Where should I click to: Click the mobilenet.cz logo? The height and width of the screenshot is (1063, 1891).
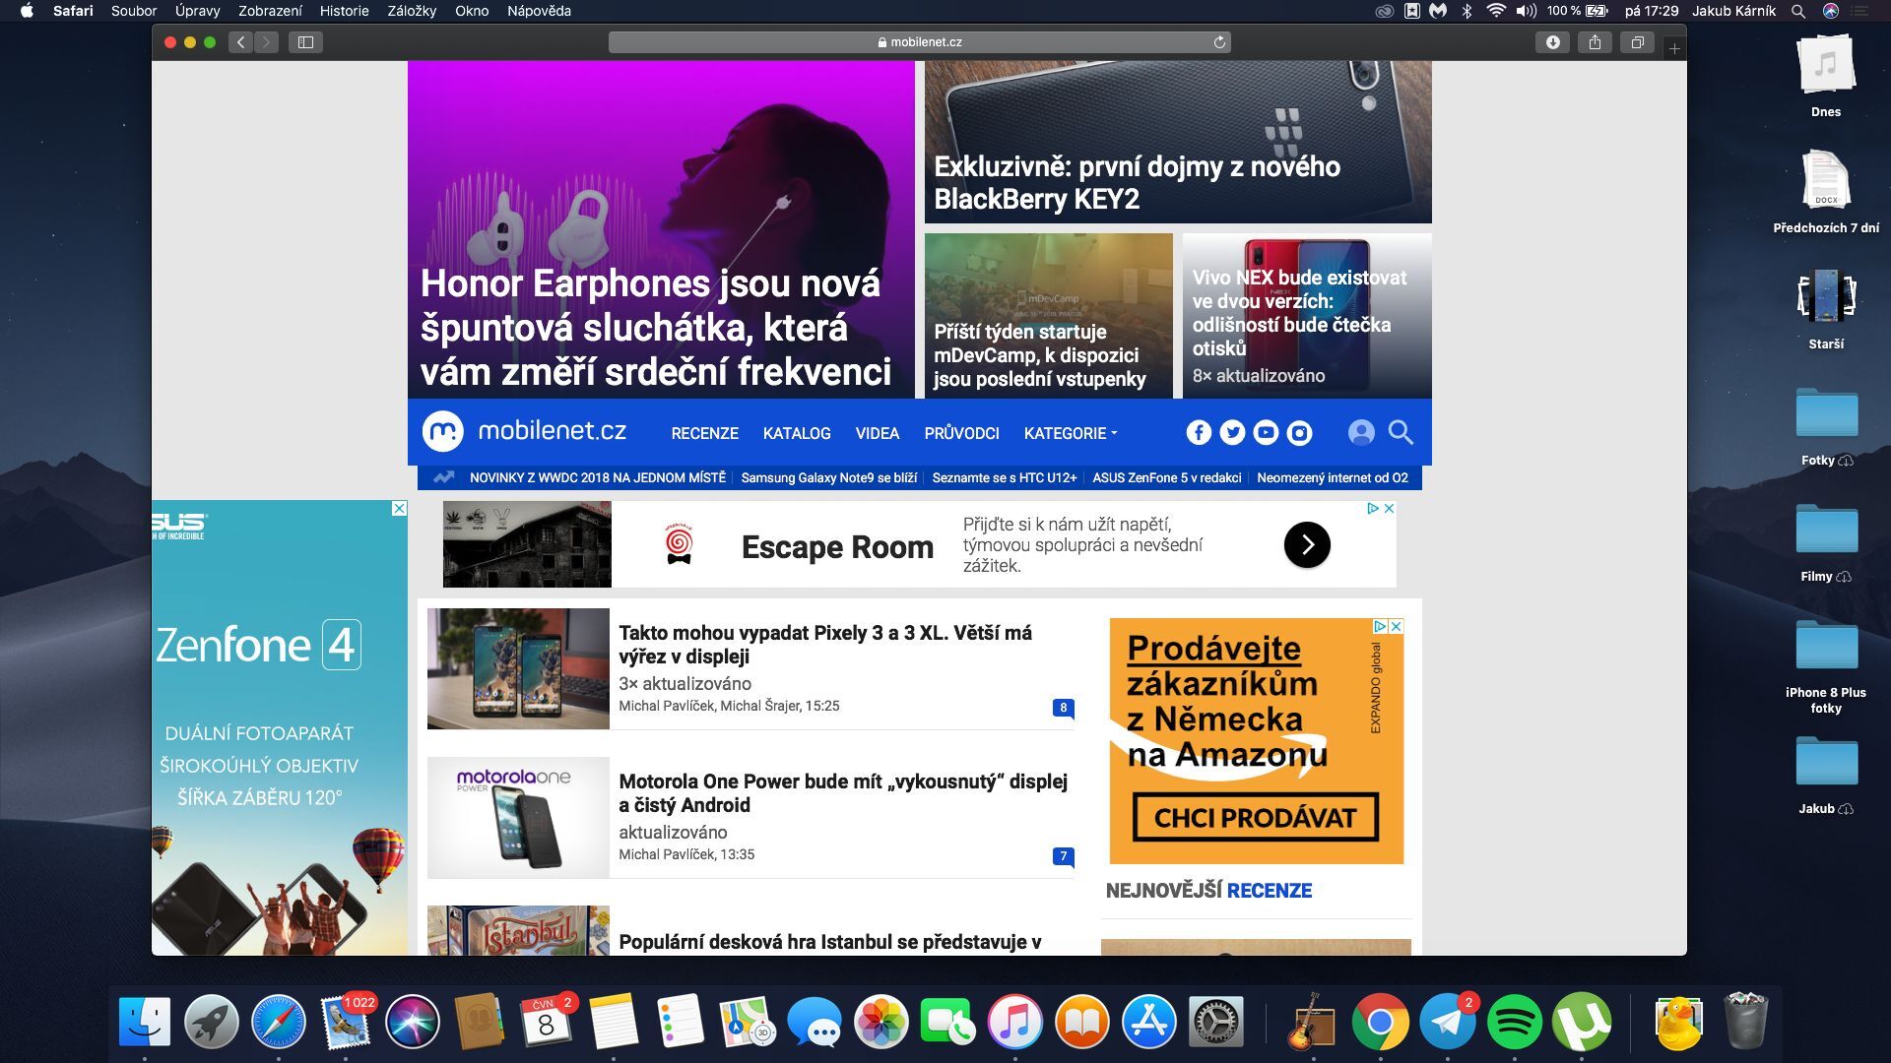click(524, 431)
